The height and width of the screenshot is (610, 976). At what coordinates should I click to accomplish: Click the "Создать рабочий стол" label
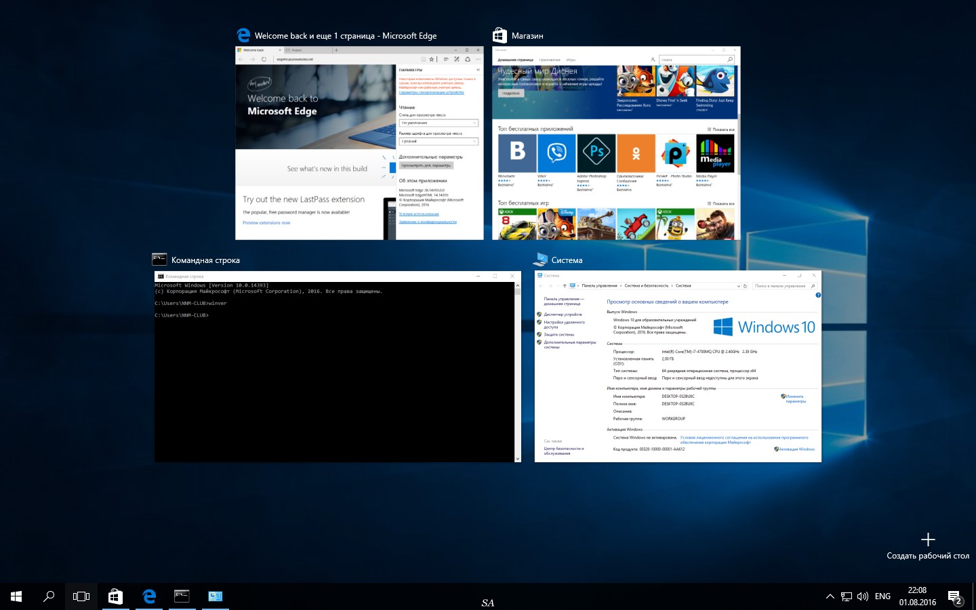[x=928, y=556]
